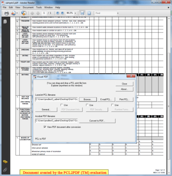172x176 pixels.
Task: Click the fit one full page icon
Action: pos(89,13)
